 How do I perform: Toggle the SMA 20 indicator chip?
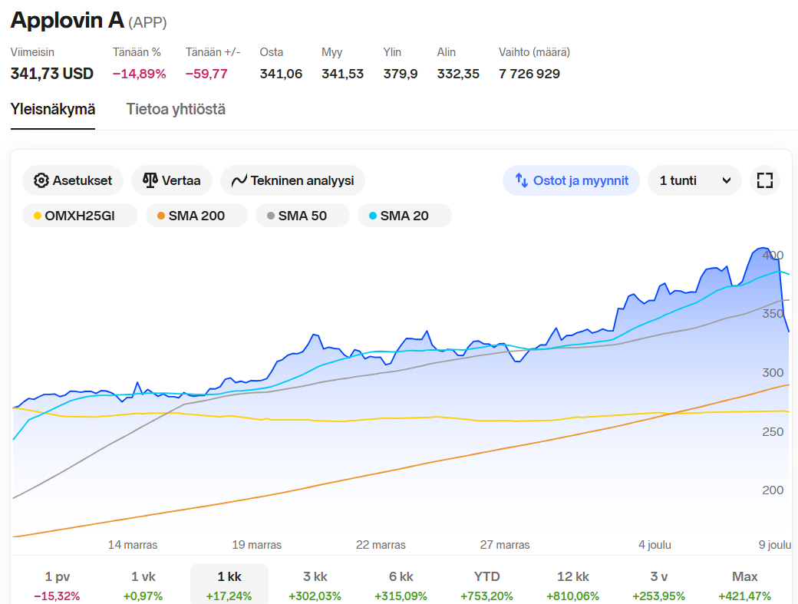[404, 216]
